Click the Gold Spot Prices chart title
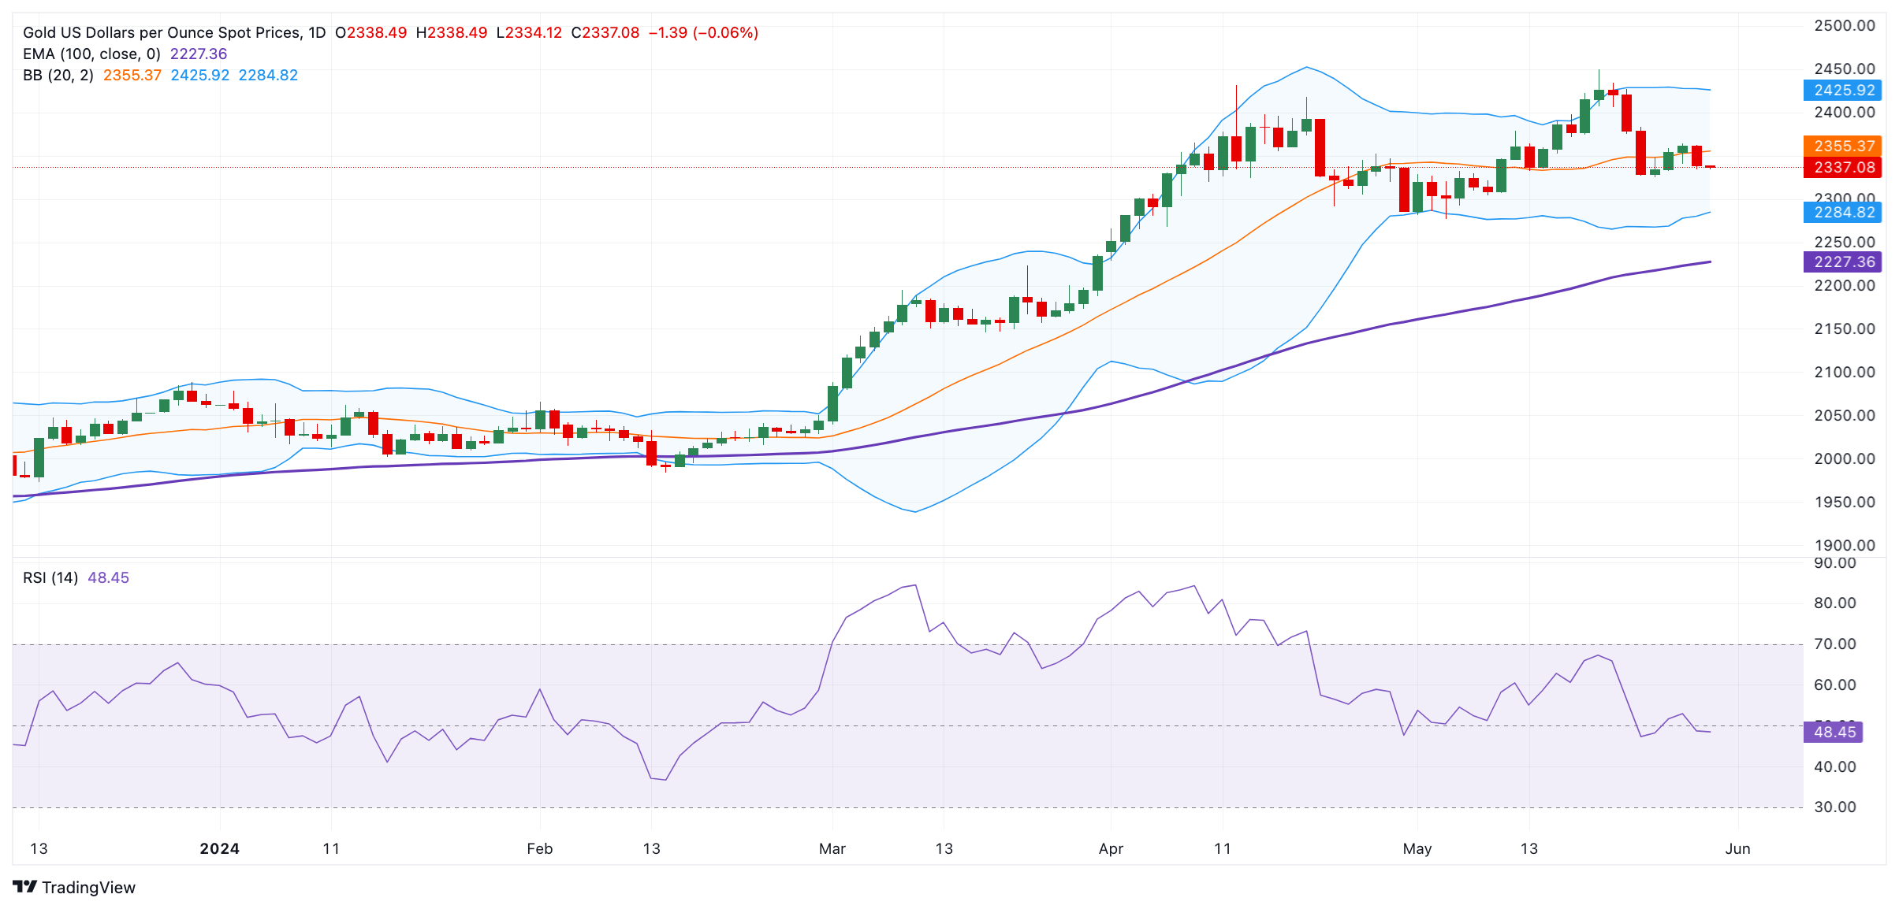The width and height of the screenshot is (1899, 909). 173,32
